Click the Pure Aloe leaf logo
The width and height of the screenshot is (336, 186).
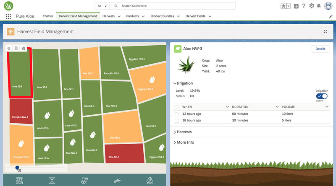pyautogui.click(x=8, y=6)
